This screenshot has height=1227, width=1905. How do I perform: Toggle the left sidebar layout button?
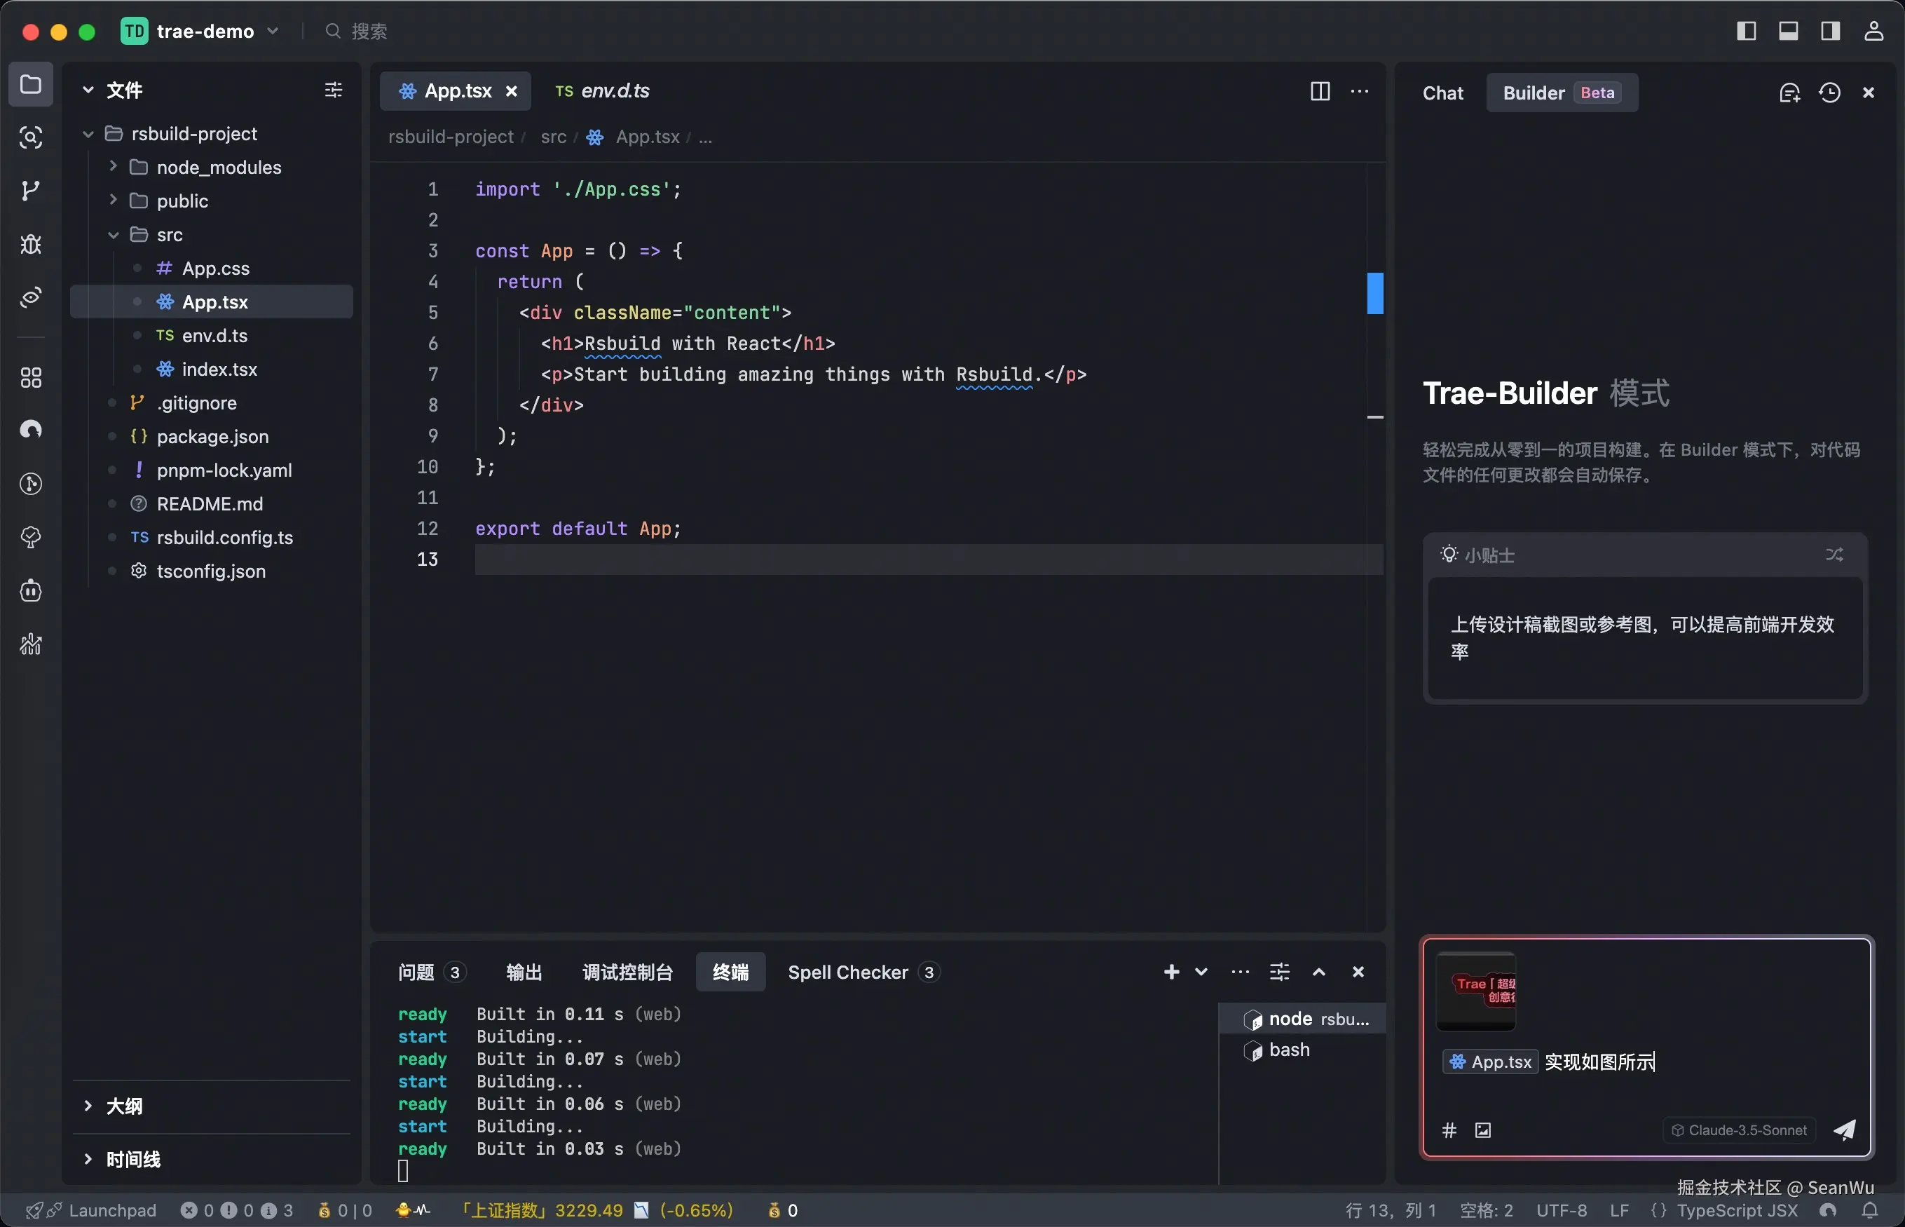tap(1746, 31)
